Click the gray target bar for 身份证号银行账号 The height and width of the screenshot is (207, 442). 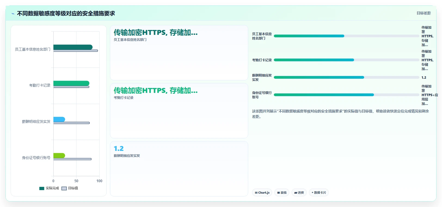coord(72,159)
